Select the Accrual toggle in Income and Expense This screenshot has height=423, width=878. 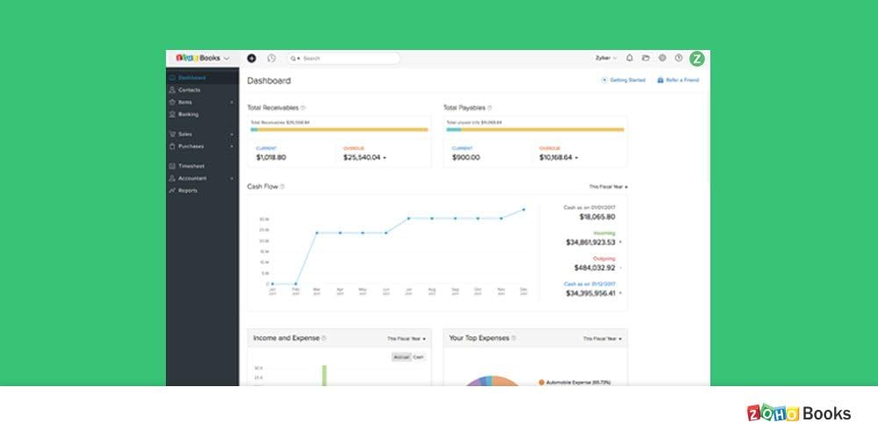pyautogui.click(x=401, y=357)
